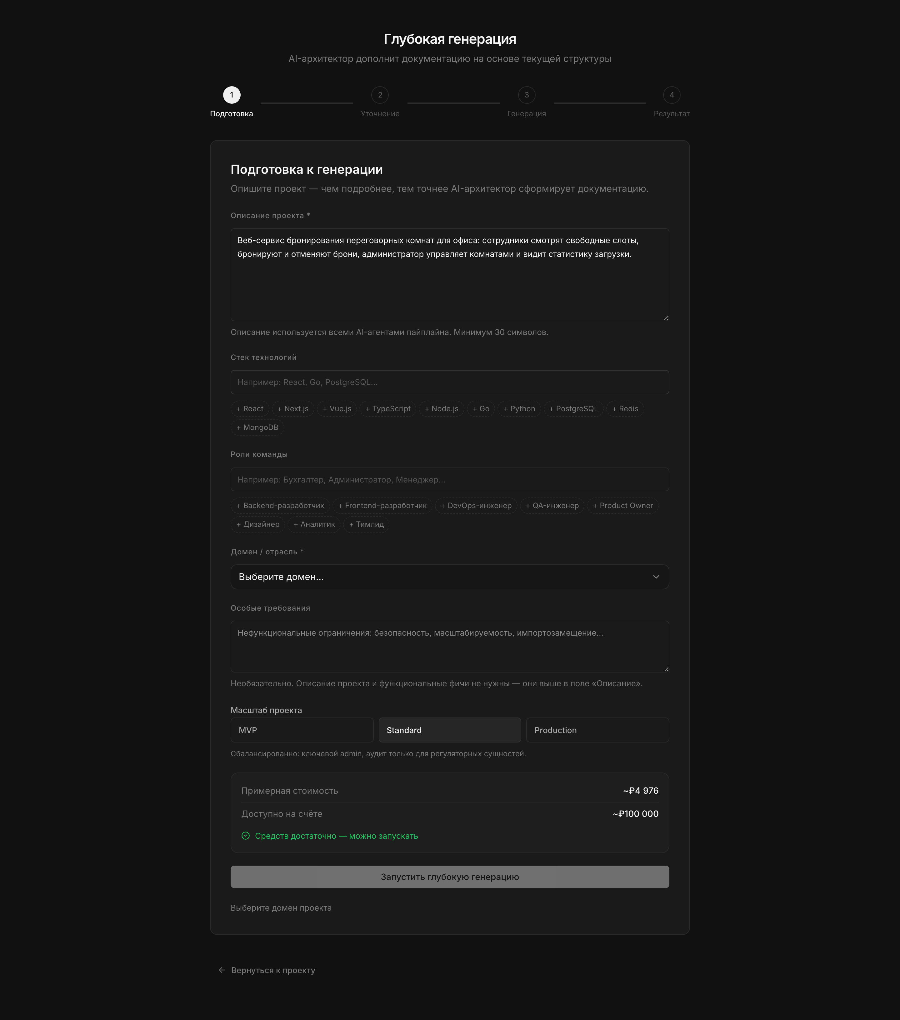The height and width of the screenshot is (1020, 900).
Task: Add the PostgreSQL tech chip
Action: (x=574, y=409)
